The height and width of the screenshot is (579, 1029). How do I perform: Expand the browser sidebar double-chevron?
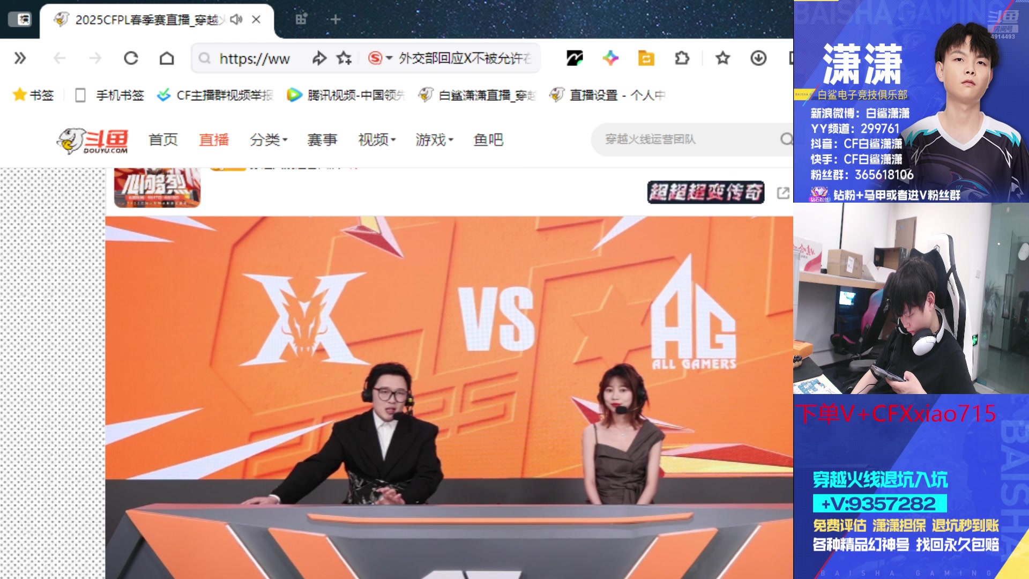click(x=20, y=58)
